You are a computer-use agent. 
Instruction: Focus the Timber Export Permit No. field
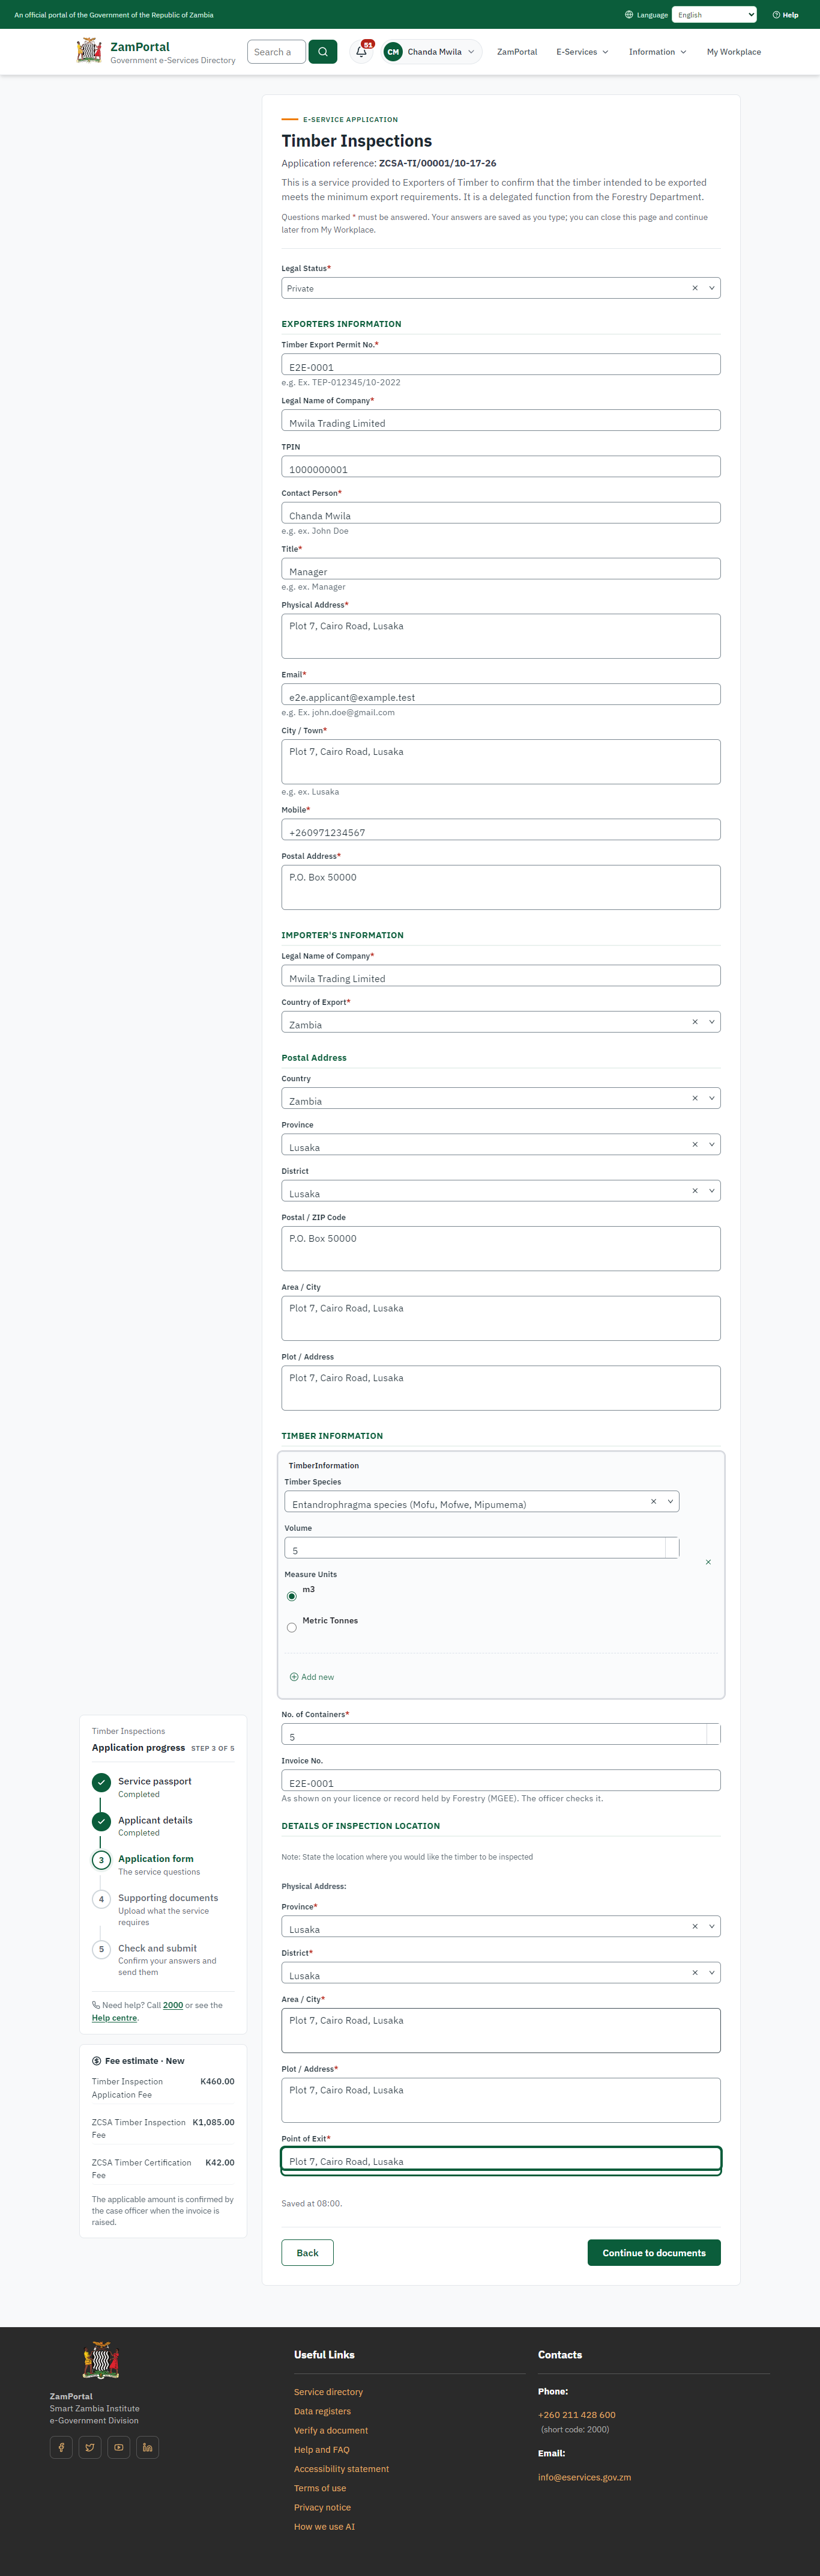click(501, 365)
